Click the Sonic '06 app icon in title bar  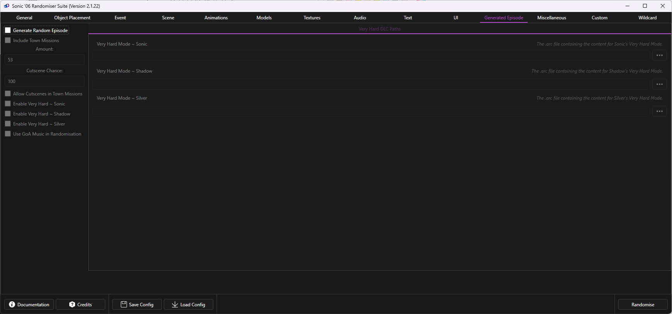7,6
